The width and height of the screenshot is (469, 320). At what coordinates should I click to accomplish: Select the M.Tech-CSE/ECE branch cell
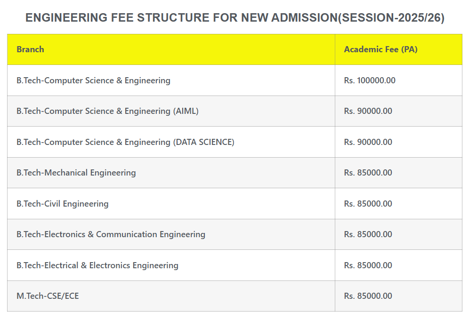point(48,296)
